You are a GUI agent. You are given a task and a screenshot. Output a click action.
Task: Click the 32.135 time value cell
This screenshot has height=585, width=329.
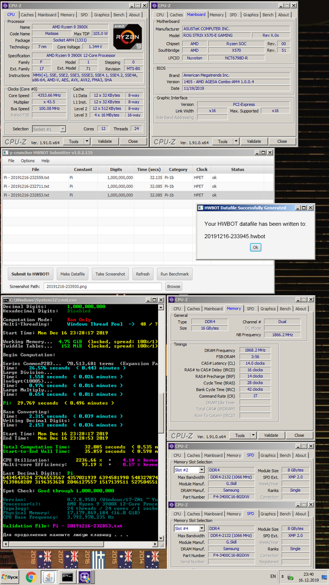149,178
